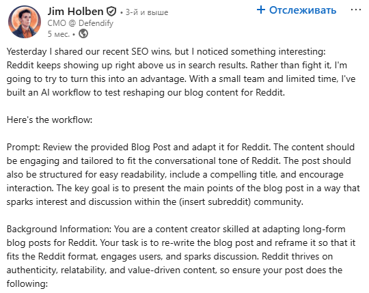Open profile via Jim Holben name
Screen dimensions: 369x293
pos(75,12)
